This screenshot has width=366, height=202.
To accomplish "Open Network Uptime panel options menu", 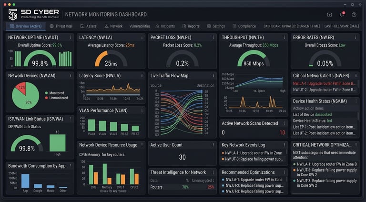I will [x=71, y=37].
